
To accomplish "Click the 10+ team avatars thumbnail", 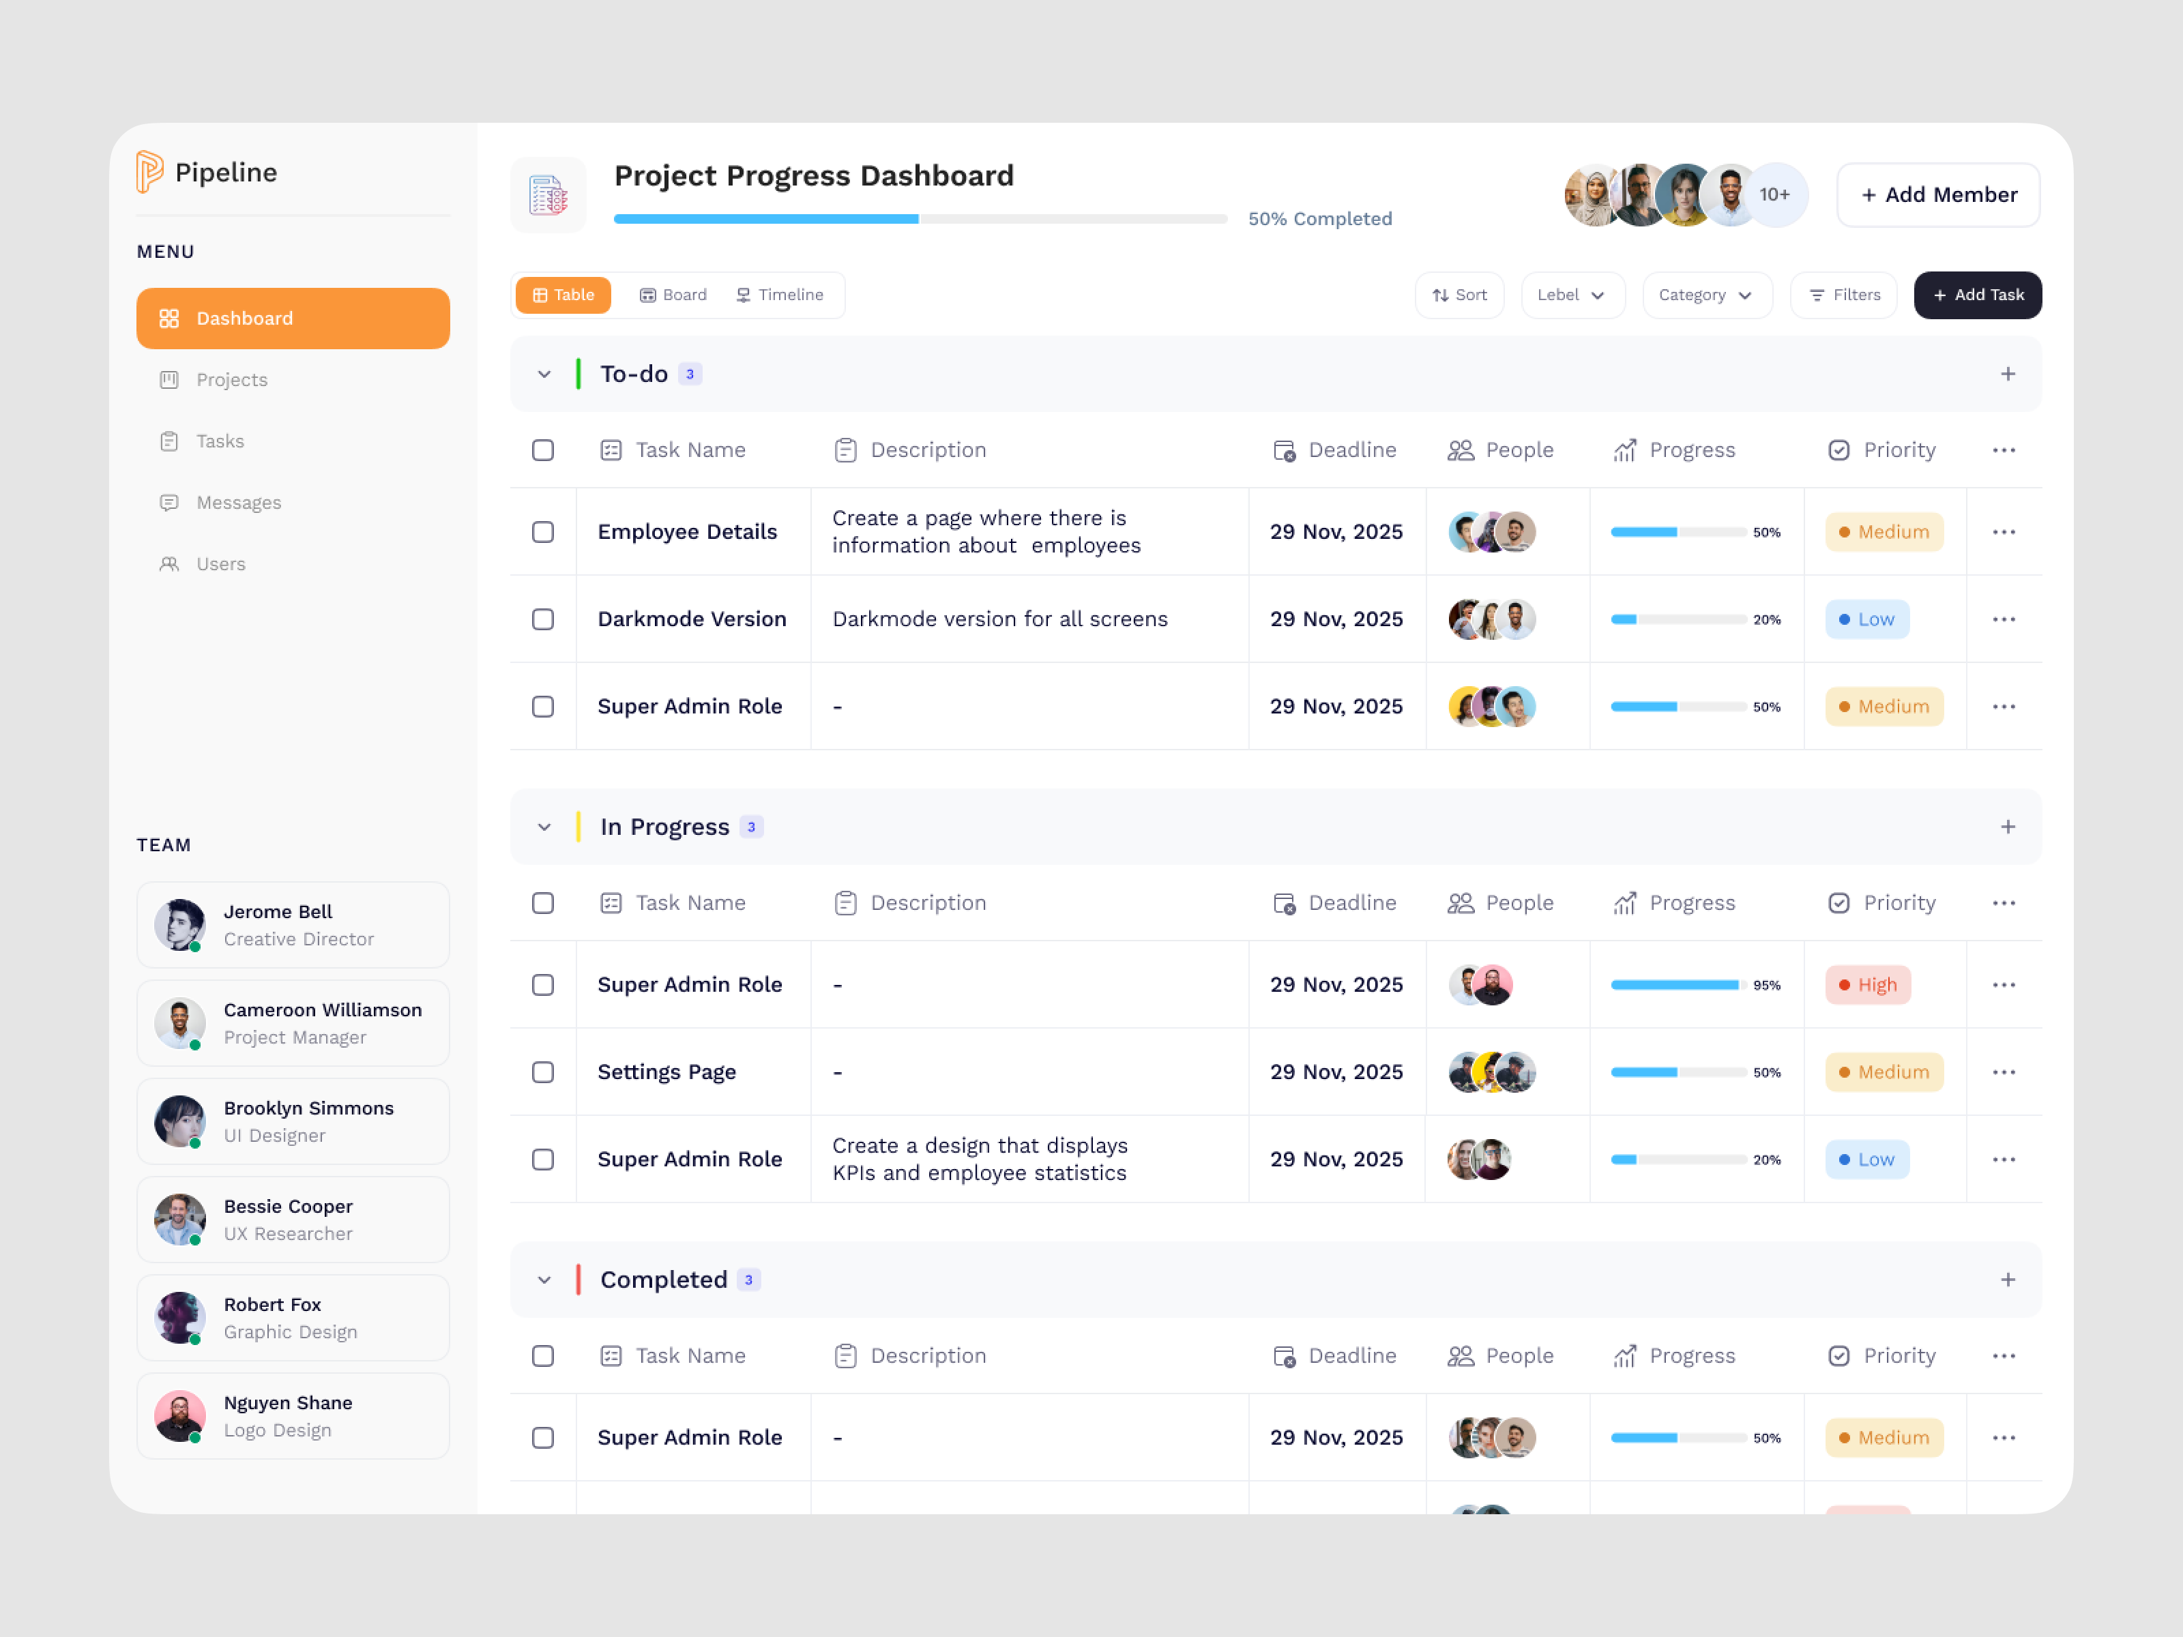I will (x=1774, y=194).
